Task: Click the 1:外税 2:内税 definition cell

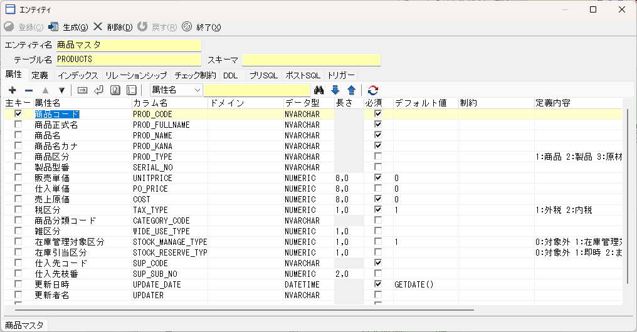Action: (x=578, y=210)
